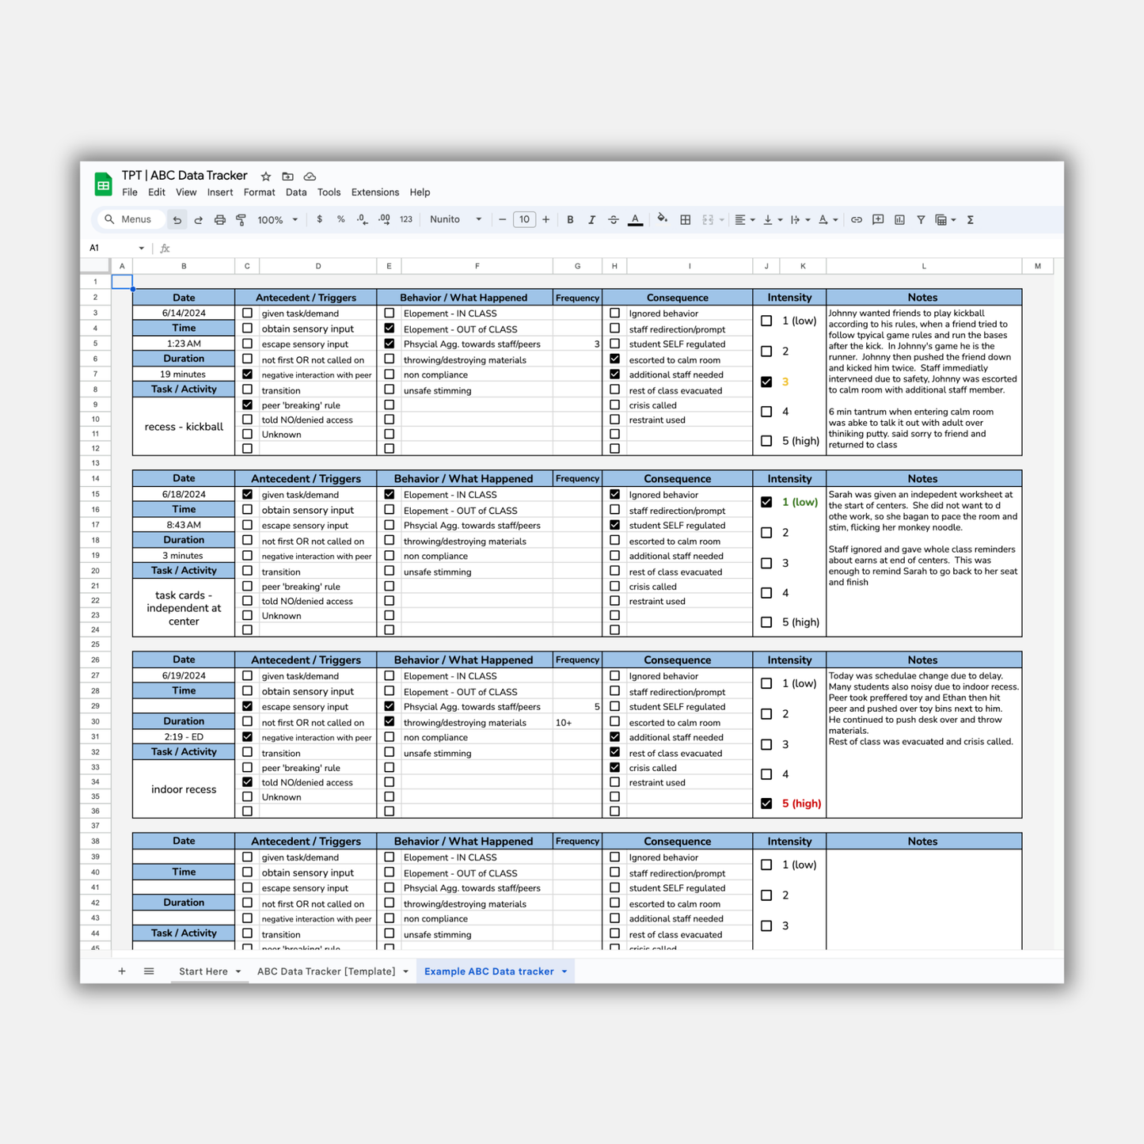Screen dimensions: 1144x1144
Task: Open the Insert link tool
Action: (856, 219)
